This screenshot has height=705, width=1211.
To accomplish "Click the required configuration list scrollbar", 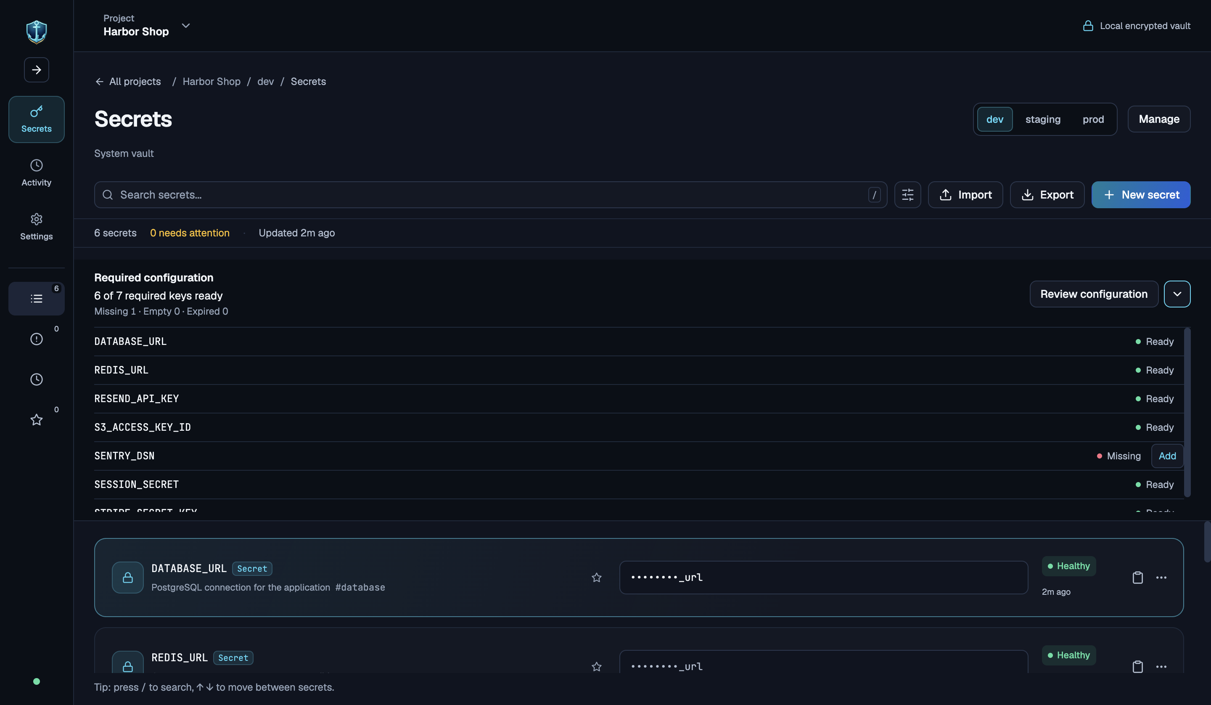I will point(1187,412).
